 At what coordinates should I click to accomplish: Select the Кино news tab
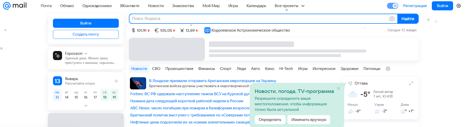[x=270, y=69]
